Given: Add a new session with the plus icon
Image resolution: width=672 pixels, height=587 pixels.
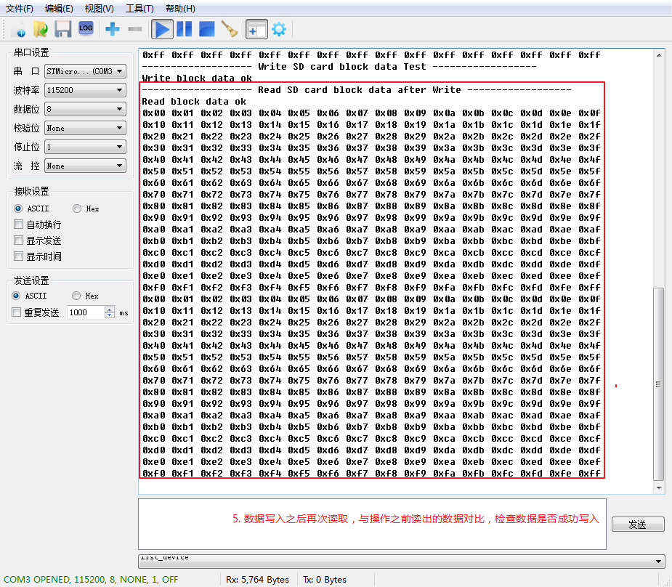Looking at the screenshot, I should point(110,28).
